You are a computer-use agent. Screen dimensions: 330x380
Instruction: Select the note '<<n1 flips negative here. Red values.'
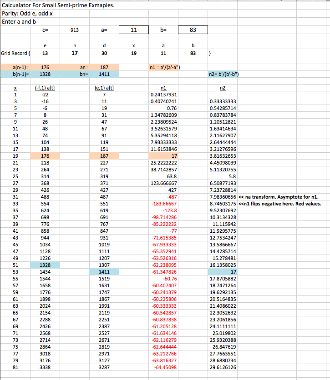(x=280, y=204)
